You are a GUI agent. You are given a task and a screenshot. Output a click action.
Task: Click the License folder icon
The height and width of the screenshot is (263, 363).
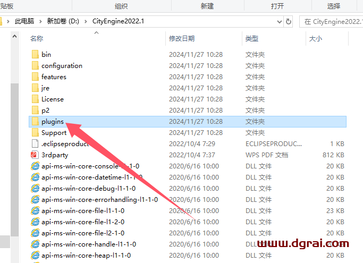click(35, 99)
